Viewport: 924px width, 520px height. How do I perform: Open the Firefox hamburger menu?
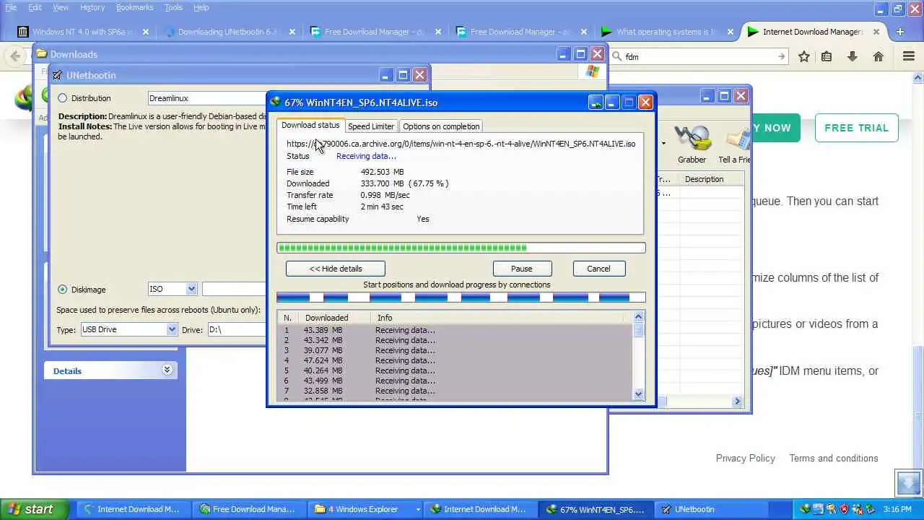[909, 56]
